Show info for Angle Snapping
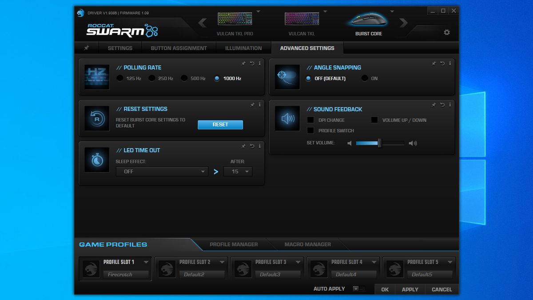Viewport: 533px width, 300px height. pyautogui.click(x=450, y=63)
